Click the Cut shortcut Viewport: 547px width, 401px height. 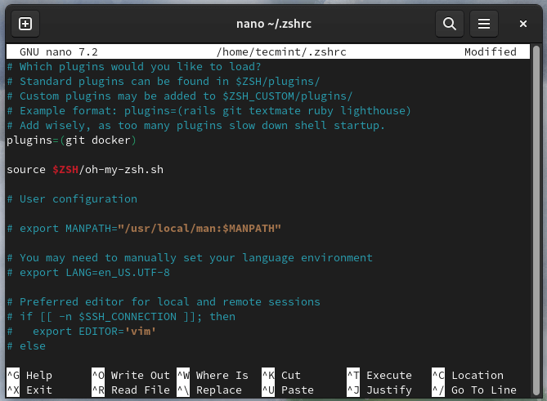291,376
